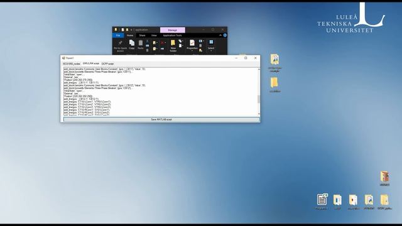Viewport: 402px width, 226px height.
Task: Open the Delete dropdown arrow in ribbon
Action: tap(165, 42)
